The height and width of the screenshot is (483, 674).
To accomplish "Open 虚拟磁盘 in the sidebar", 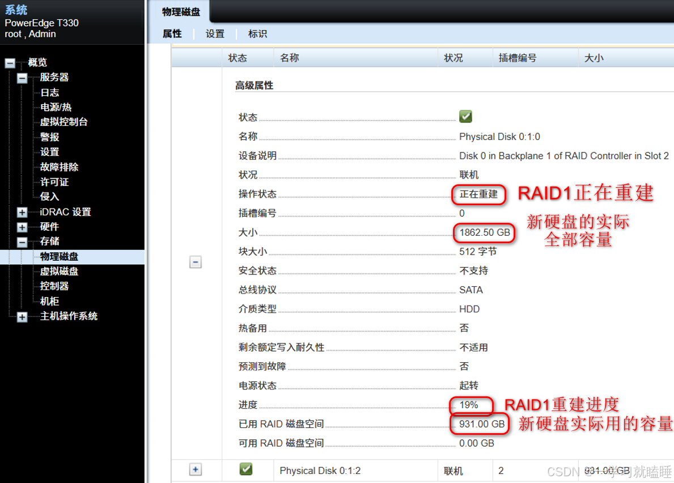I will coord(59,272).
